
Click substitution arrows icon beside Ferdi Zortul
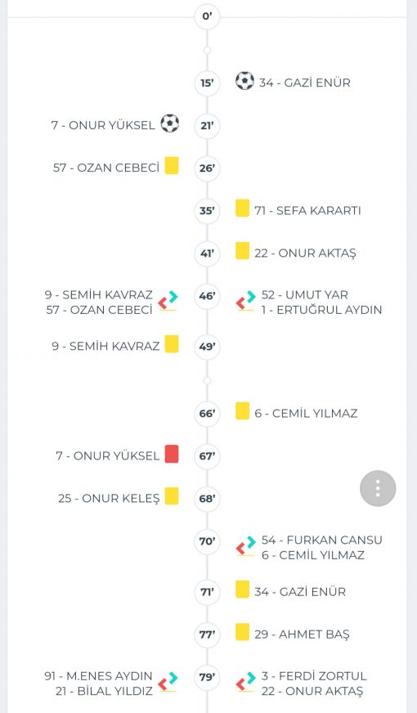point(245,682)
